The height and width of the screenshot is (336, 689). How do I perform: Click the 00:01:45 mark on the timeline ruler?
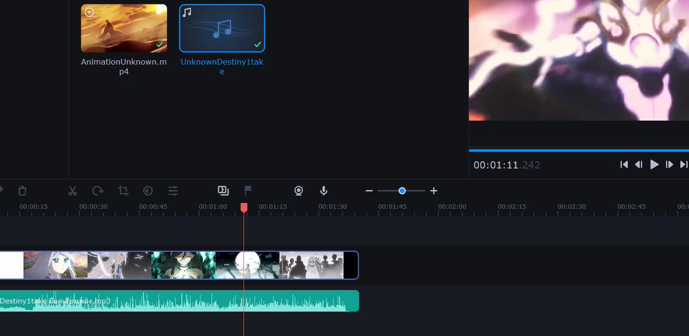392,207
